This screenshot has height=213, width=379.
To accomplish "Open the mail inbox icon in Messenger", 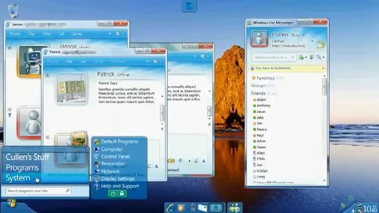I will 320,45.
